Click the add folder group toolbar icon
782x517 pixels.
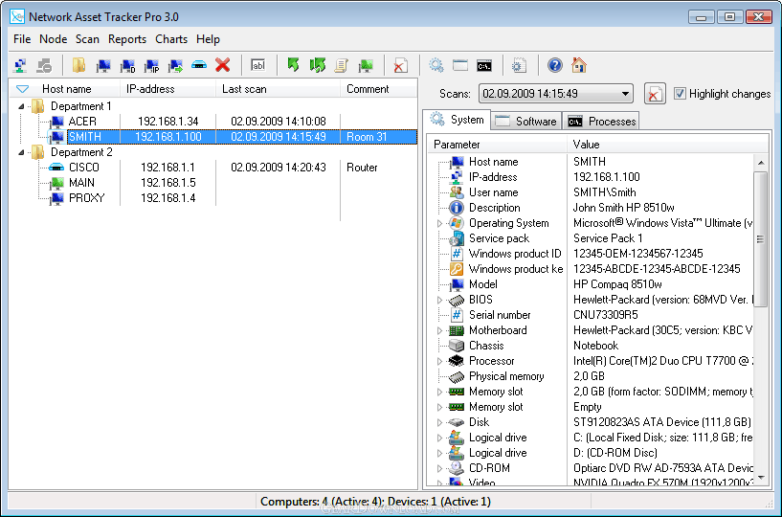78,65
